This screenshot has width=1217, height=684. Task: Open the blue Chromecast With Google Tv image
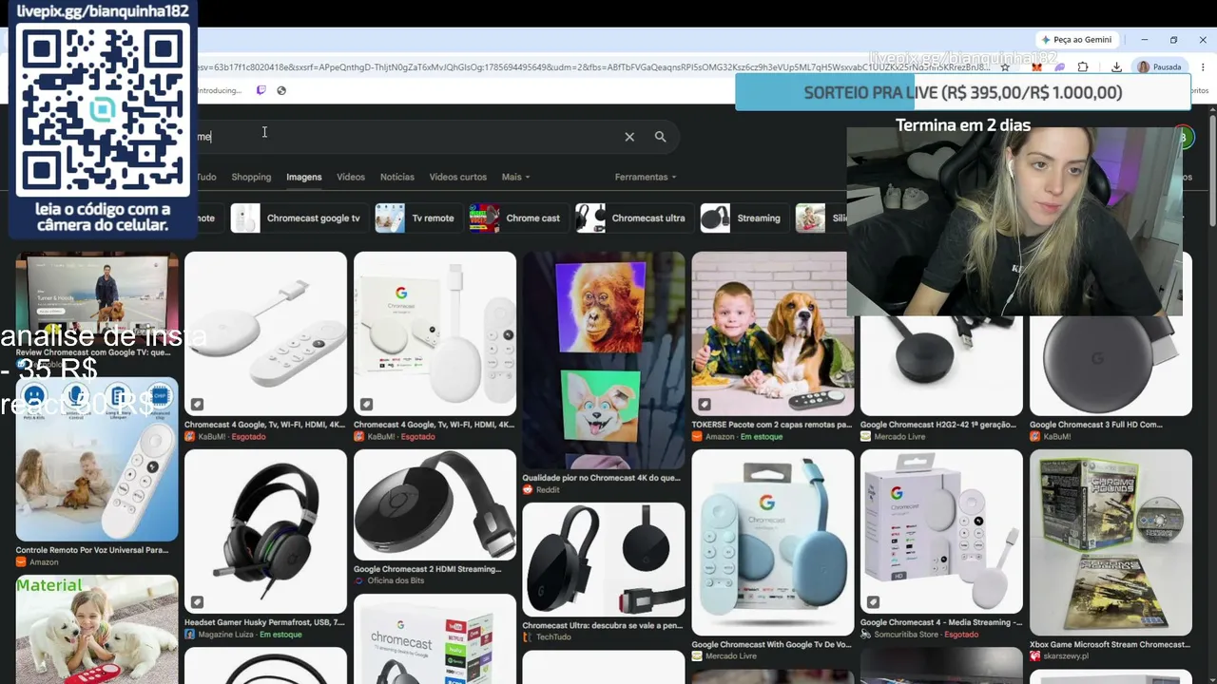pos(773,542)
